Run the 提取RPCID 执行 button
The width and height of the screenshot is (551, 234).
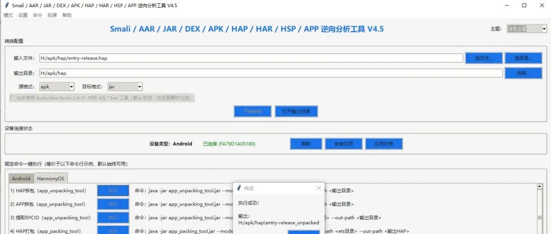coord(113,218)
